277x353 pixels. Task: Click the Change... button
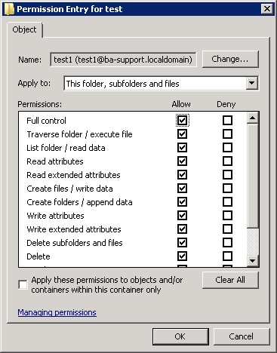230,60
